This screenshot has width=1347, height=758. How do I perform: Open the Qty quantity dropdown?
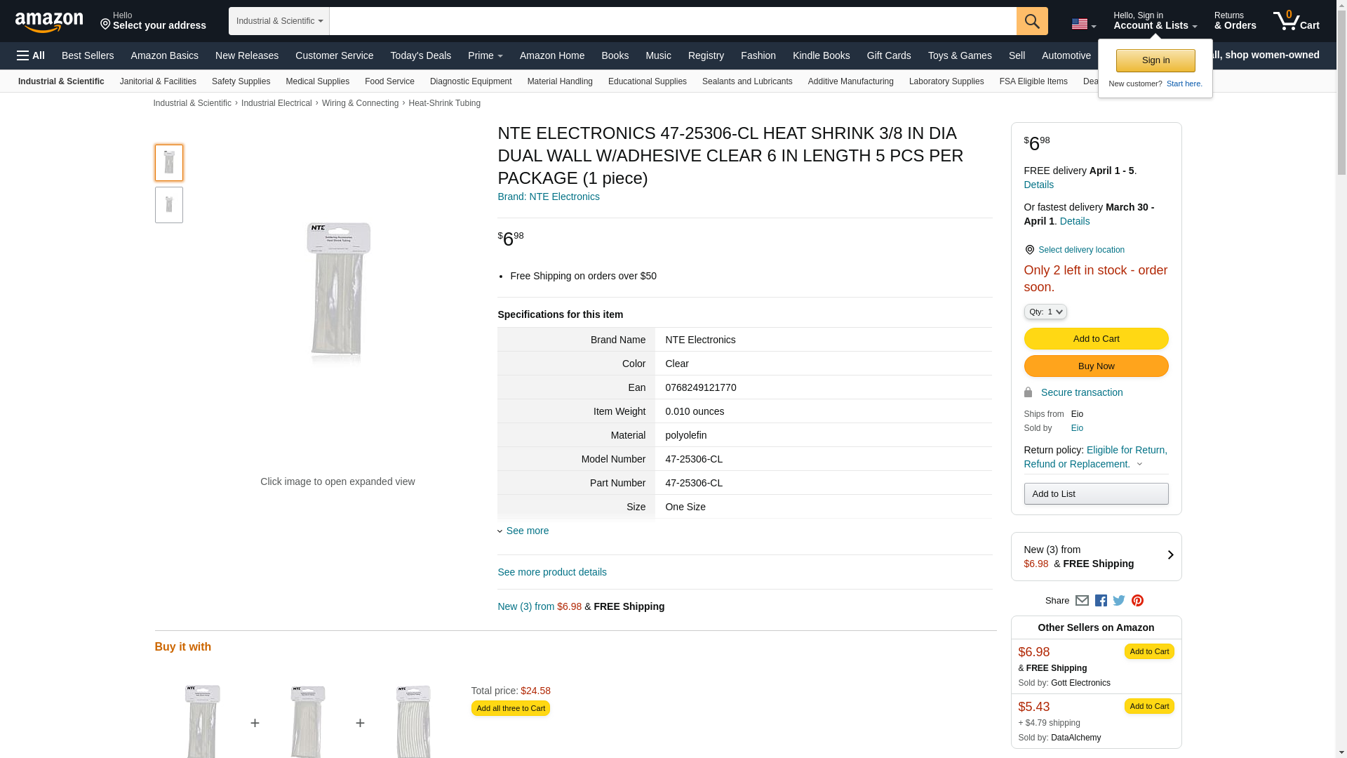(1045, 312)
